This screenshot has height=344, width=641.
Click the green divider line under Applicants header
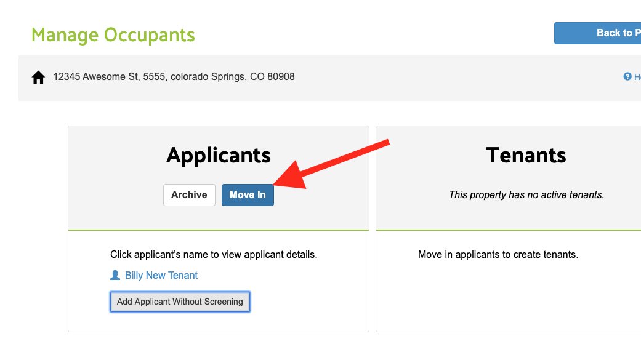[x=218, y=230]
